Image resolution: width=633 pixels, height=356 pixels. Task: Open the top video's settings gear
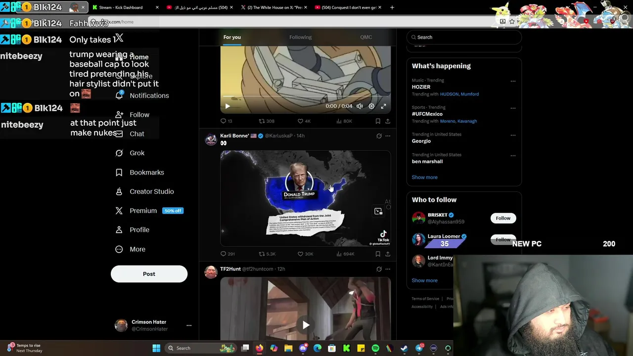[x=371, y=106]
